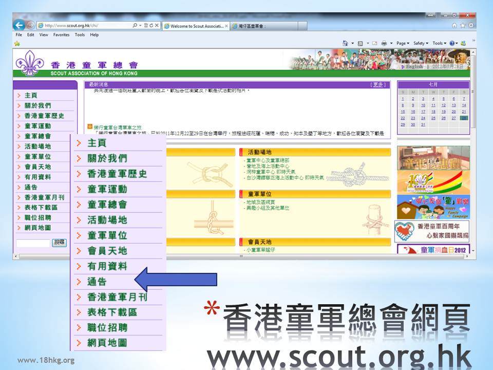Switch language via the English link
This screenshot has width=493, height=370.
[x=414, y=67]
